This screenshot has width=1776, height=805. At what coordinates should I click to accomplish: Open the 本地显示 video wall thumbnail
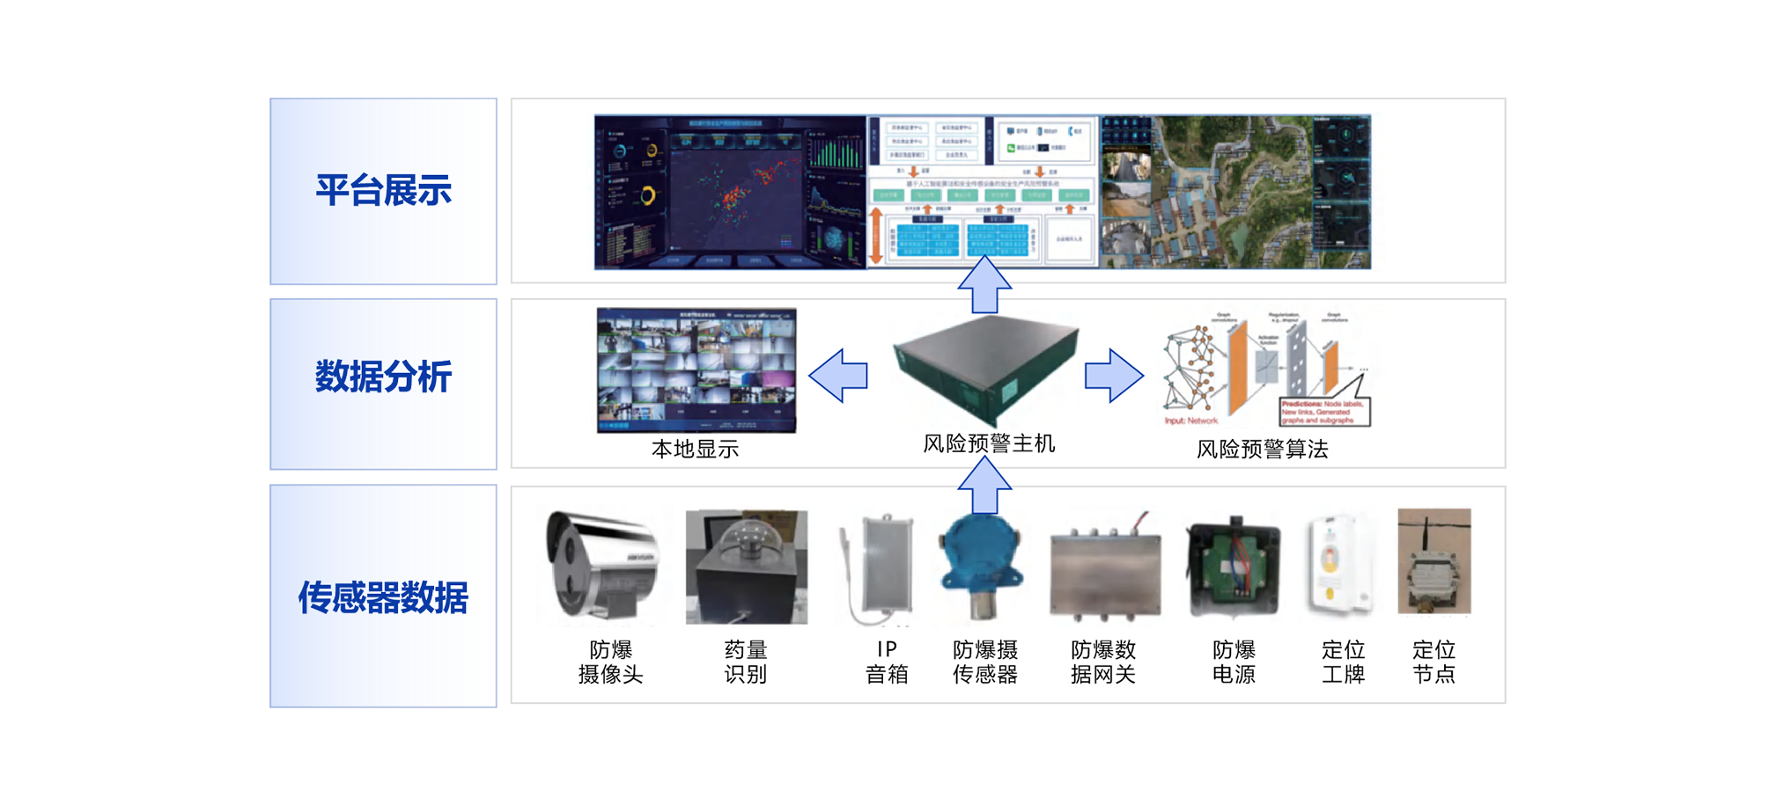coord(696,370)
